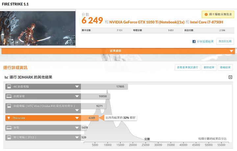Click the monitor icon for 4K遊戲電腦
Screen dimensions: 237x151
click(x=9, y=87)
